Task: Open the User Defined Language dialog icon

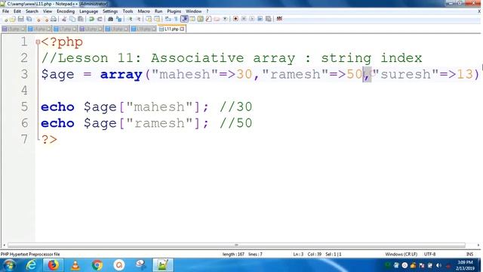Action: [x=192, y=19]
